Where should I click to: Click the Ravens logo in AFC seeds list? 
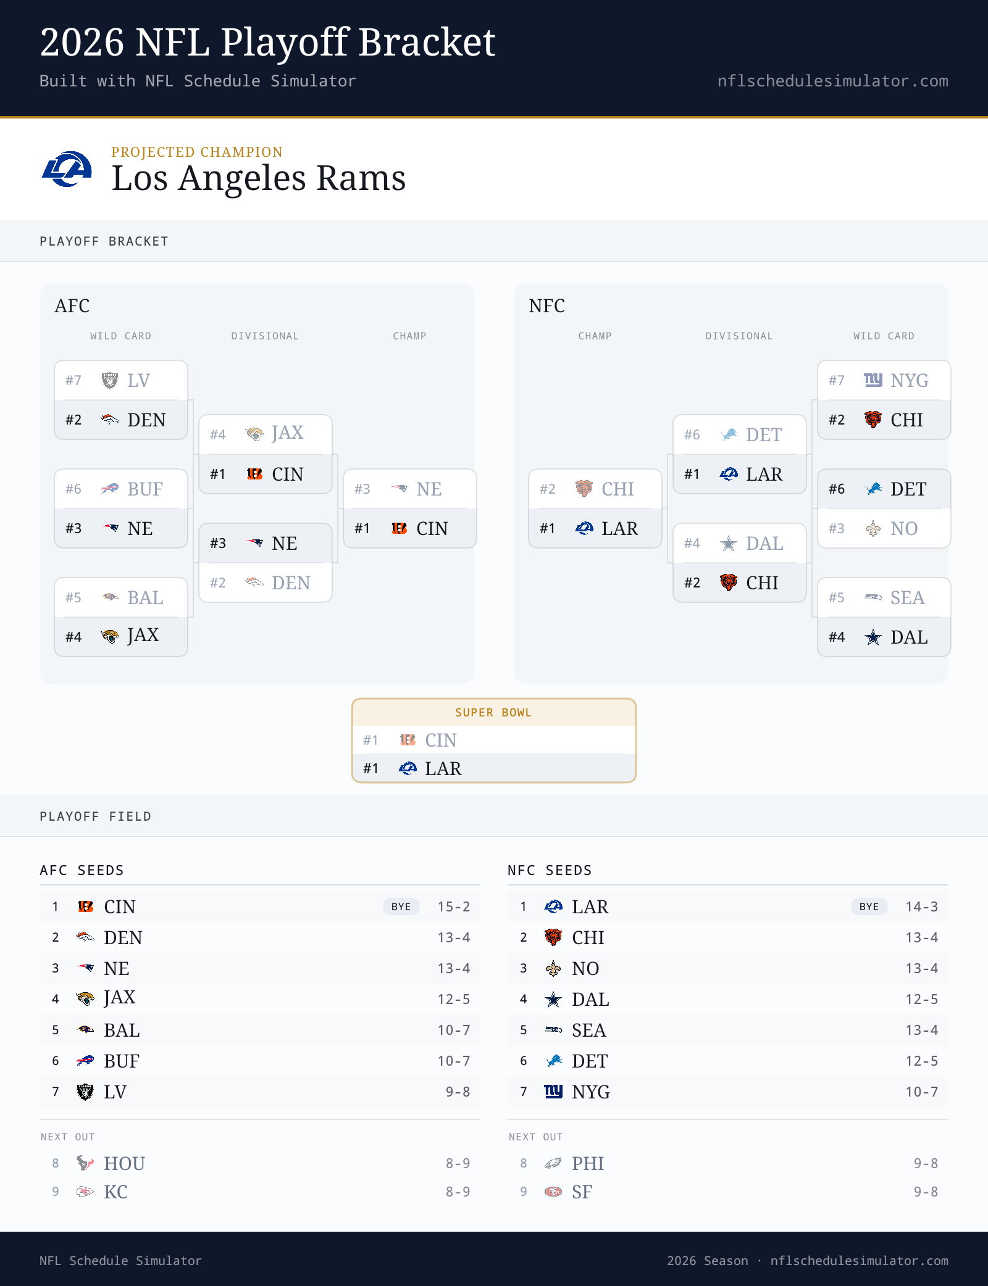(85, 1030)
